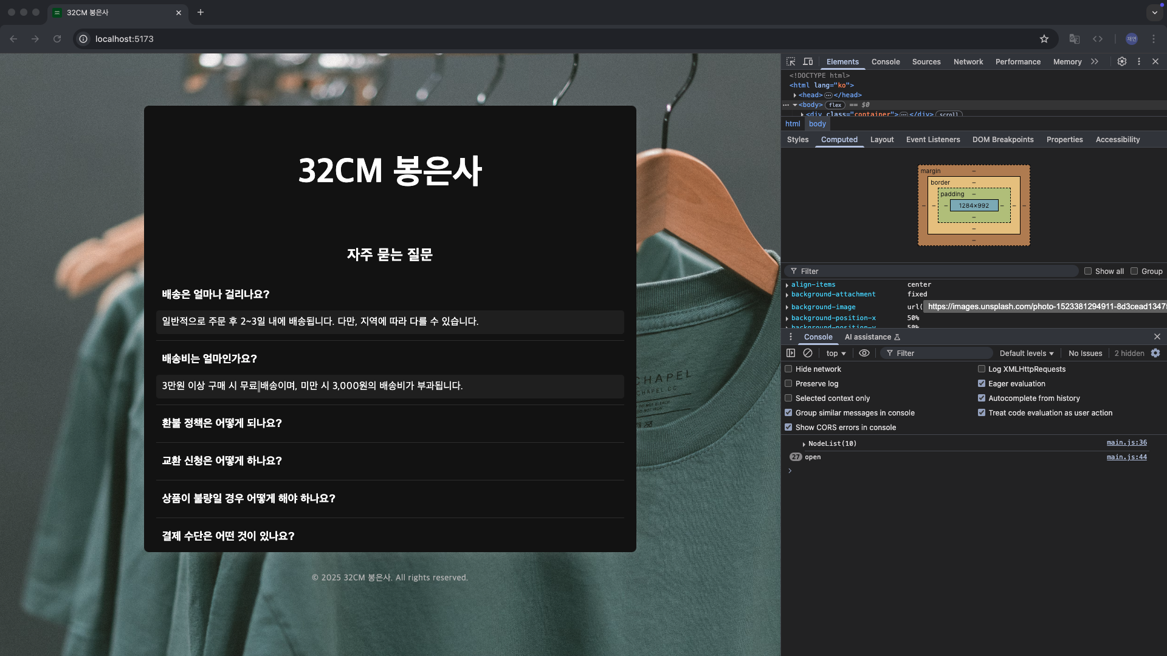This screenshot has height=656, width=1167.
Task: Select the html breadcrumb
Action: tap(793, 124)
